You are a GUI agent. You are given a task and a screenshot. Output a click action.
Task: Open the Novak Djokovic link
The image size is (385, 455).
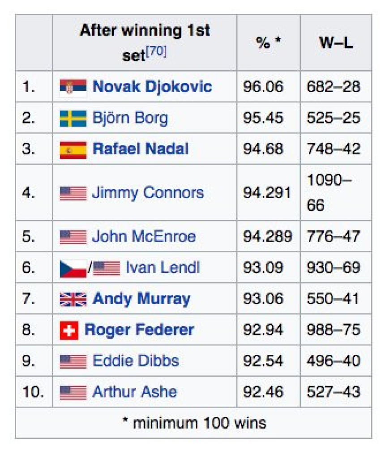(x=152, y=86)
